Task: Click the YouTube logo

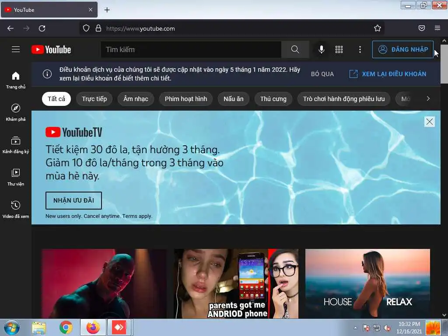Action: click(51, 49)
